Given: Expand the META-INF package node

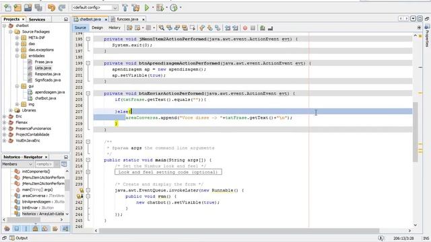Looking at the screenshot, I should (17, 38).
